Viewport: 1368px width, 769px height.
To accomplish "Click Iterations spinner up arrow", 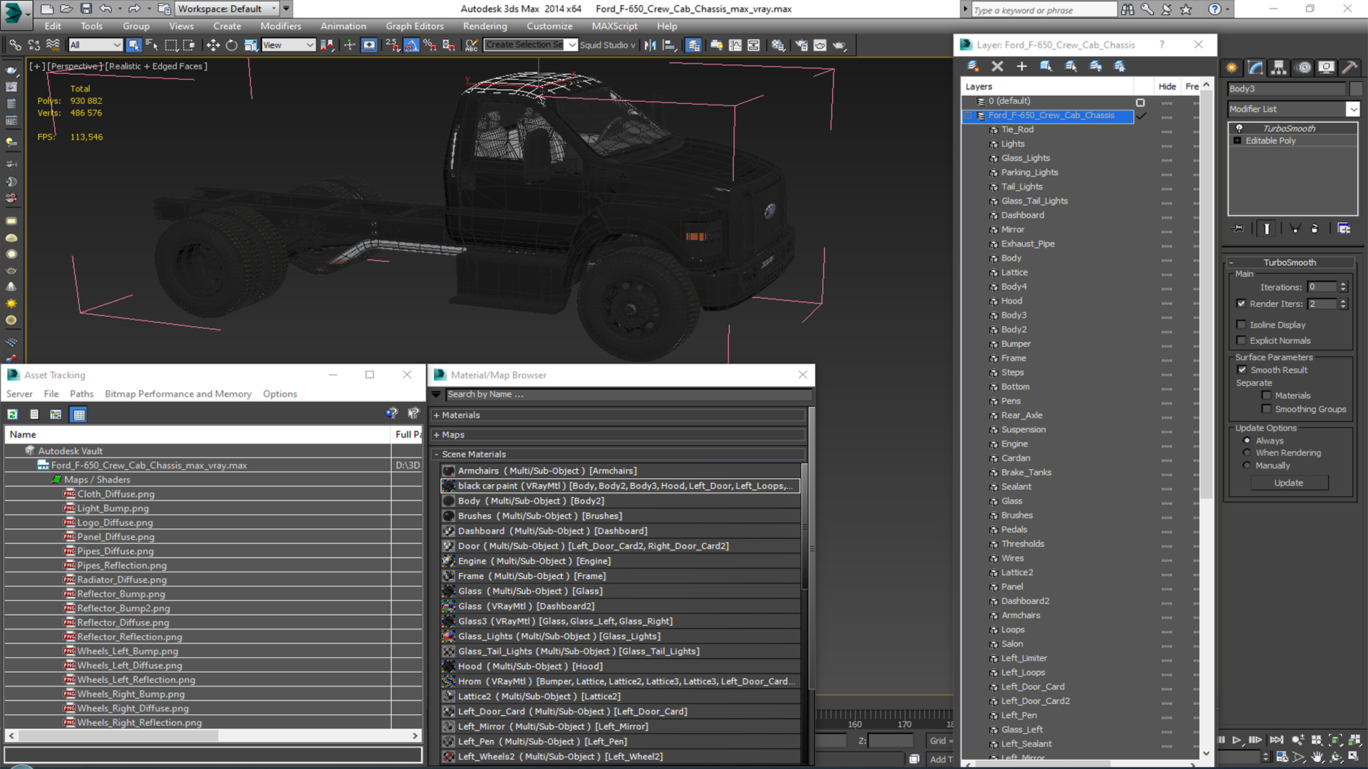I will (1343, 284).
